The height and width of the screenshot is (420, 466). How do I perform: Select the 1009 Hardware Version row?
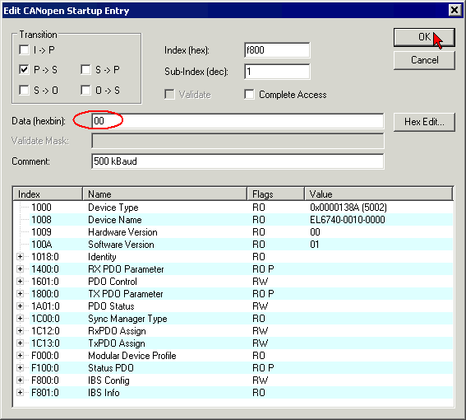[x=233, y=232]
